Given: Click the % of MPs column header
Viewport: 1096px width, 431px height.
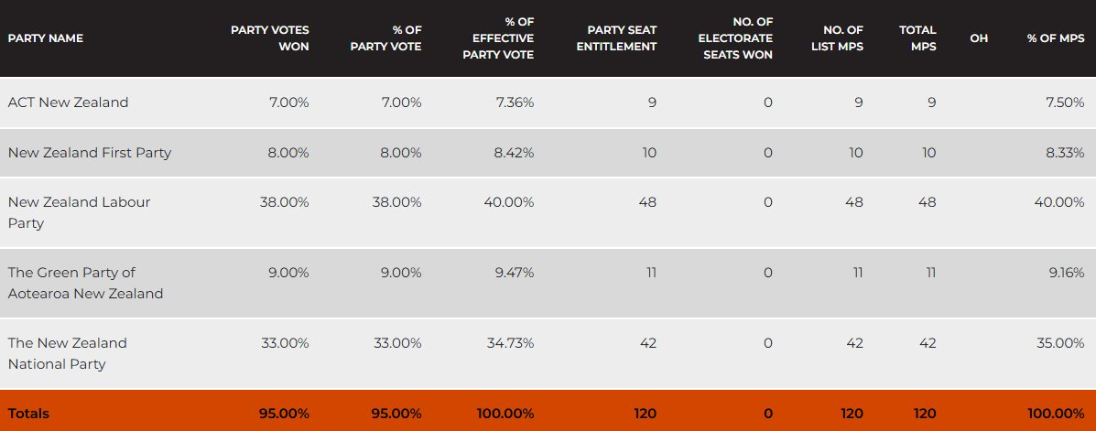Looking at the screenshot, I should coord(1056,38).
